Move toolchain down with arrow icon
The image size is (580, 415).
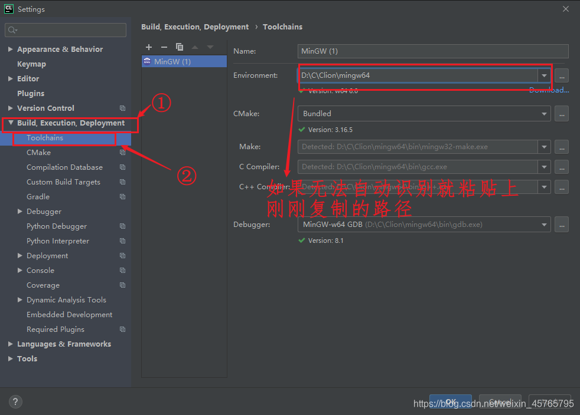tap(210, 47)
